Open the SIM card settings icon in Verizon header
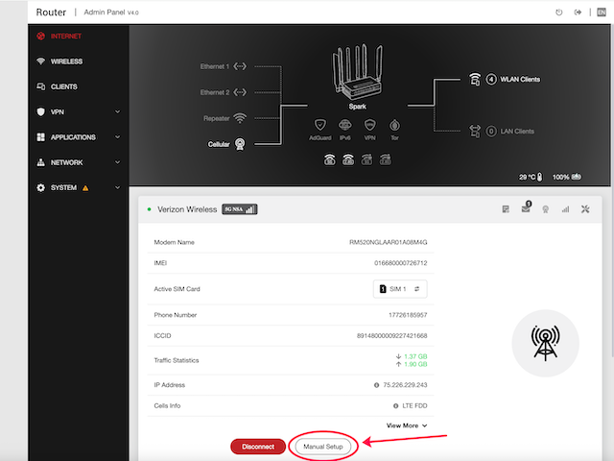Viewport: 614px width, 461px height. pos(506,209)
